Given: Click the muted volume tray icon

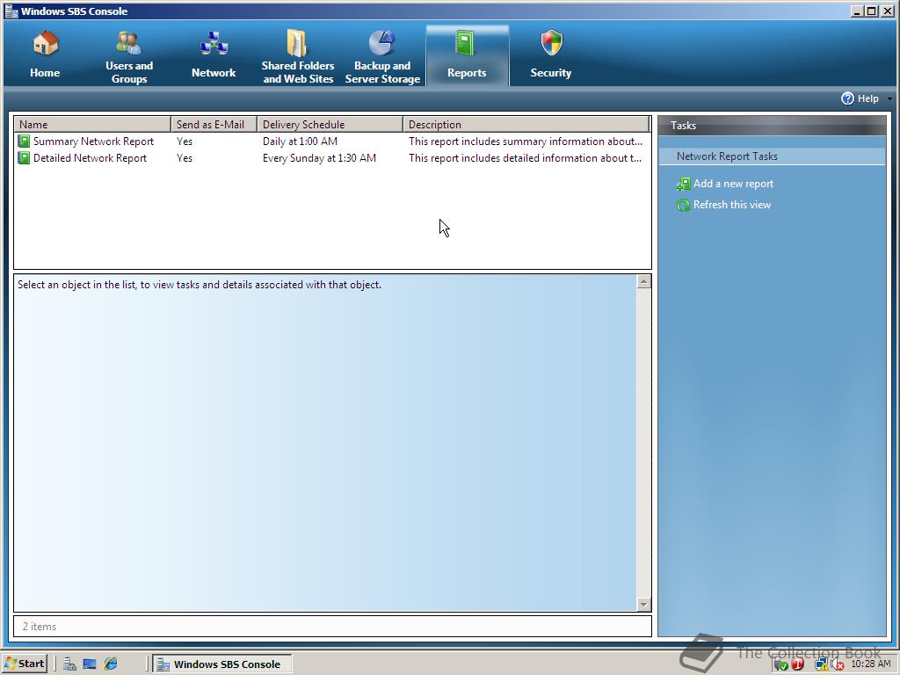Looking at the screenshot, I should 838,664.
